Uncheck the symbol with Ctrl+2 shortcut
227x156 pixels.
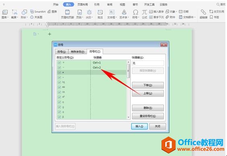(59, 68)
